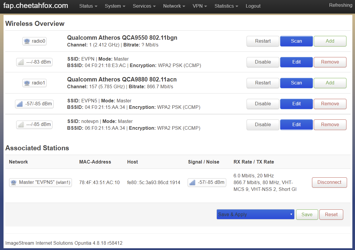The width and height of the screenshot is (355, 250).
Task: Expand the Services menu
Action: click(144, 6)
